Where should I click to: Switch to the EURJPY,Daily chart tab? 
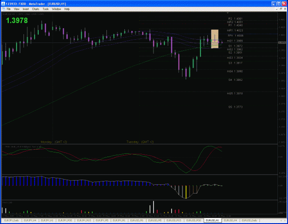click(x=12, y=220)
